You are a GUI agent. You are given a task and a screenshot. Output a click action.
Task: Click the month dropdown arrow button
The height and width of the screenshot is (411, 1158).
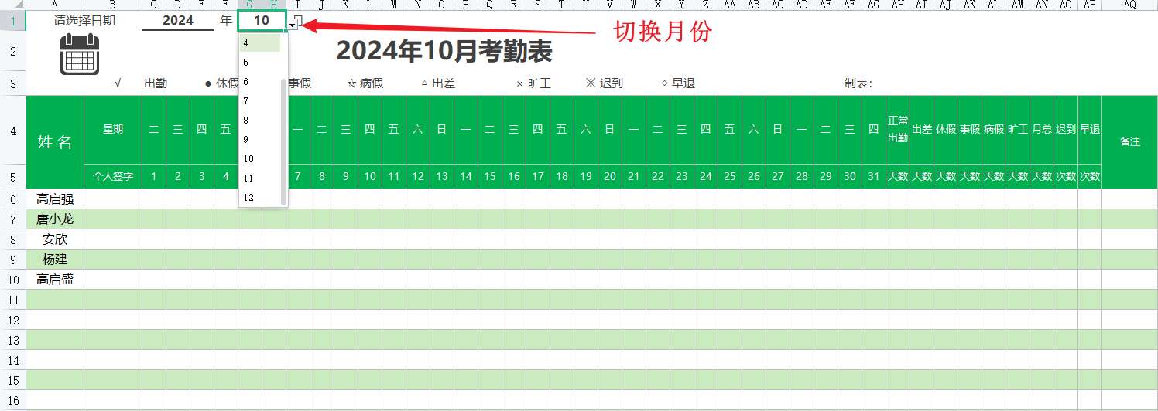tap(292, 25)
